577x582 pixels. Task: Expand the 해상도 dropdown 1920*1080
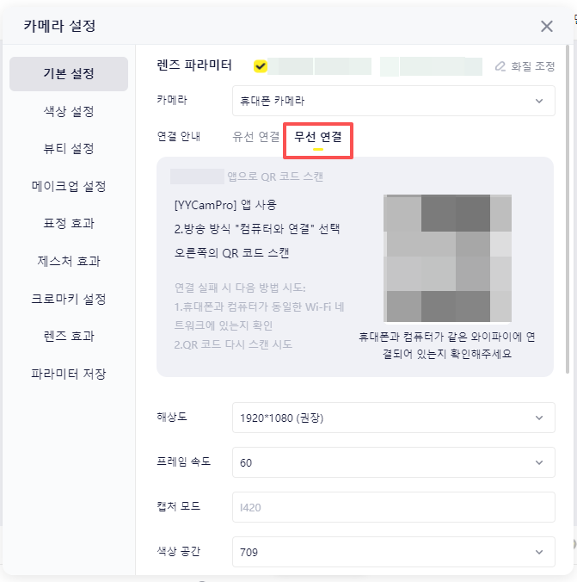(394, 418)
